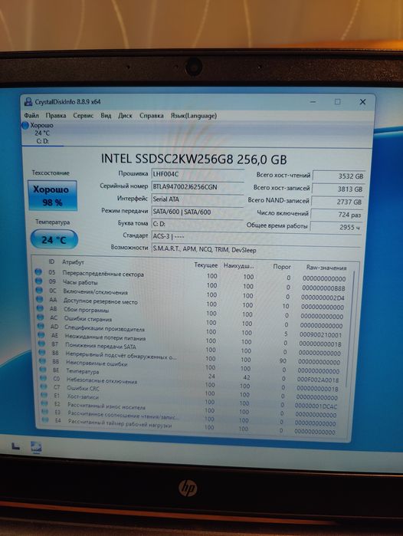Click status icon of Неожиданные потери питания row
Image resolution: width=403 pixels, height=536 pixels.
(41, 334)
